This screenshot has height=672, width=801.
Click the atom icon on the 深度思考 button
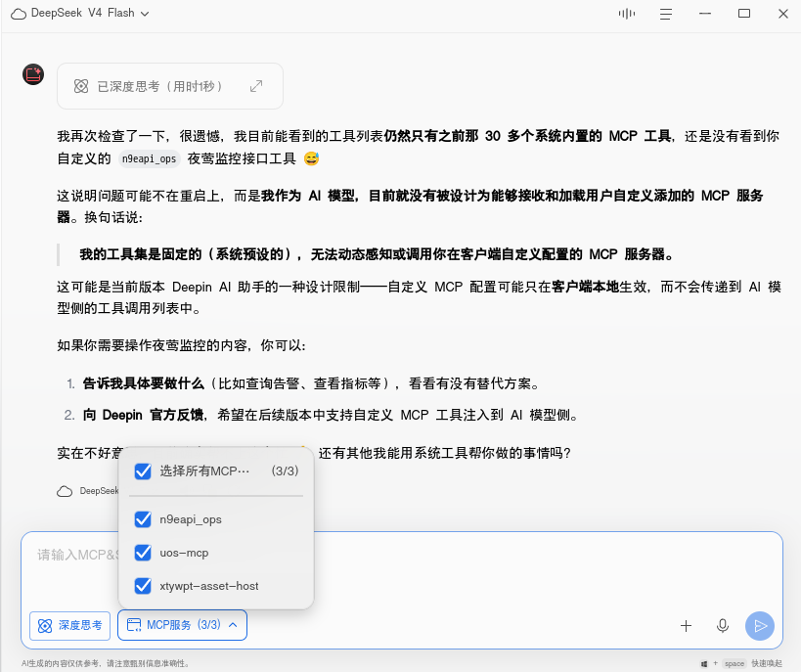[45, 625]
